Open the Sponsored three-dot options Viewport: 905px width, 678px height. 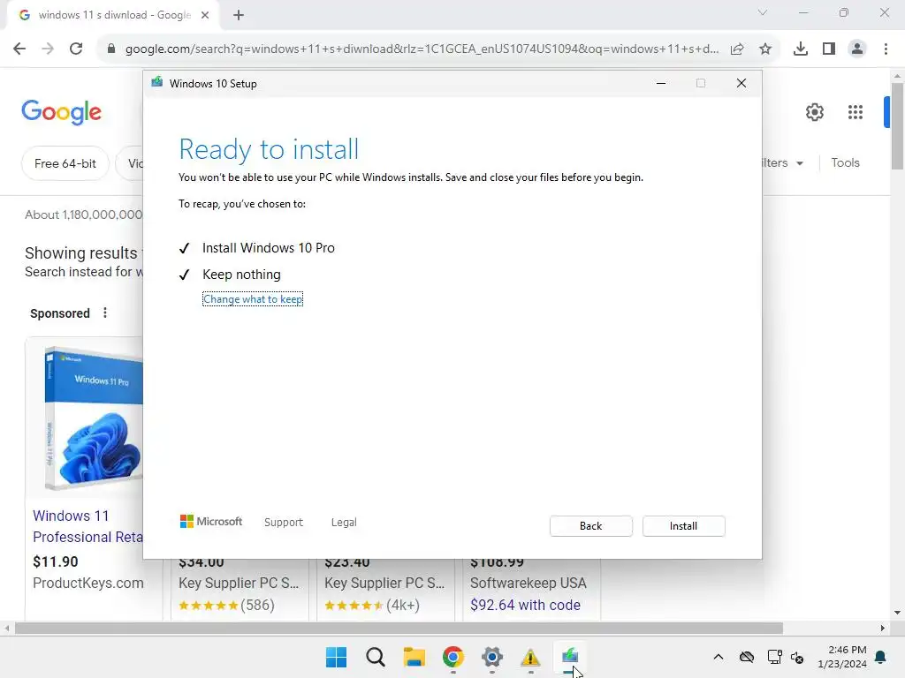[x=105, y=313]
